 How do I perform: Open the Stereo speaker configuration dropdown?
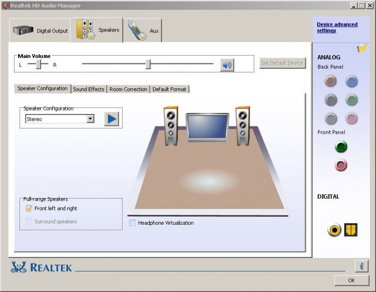click(90, 119)
